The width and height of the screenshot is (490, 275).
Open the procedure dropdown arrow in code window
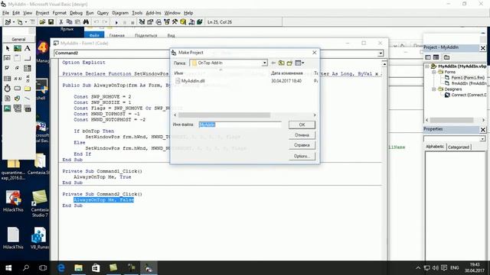[381, 53]
